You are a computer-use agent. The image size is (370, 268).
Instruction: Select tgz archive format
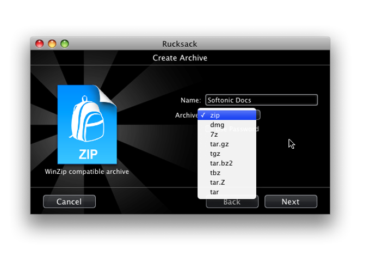coord(227,154)
